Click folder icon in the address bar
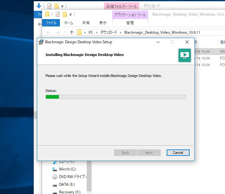Viewport: 225px width, 194px height. pos(79,32)
